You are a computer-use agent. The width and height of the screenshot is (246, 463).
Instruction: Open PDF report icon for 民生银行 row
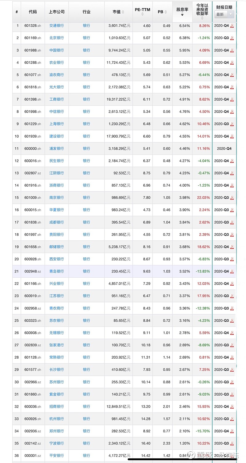(x=232, y=161)
